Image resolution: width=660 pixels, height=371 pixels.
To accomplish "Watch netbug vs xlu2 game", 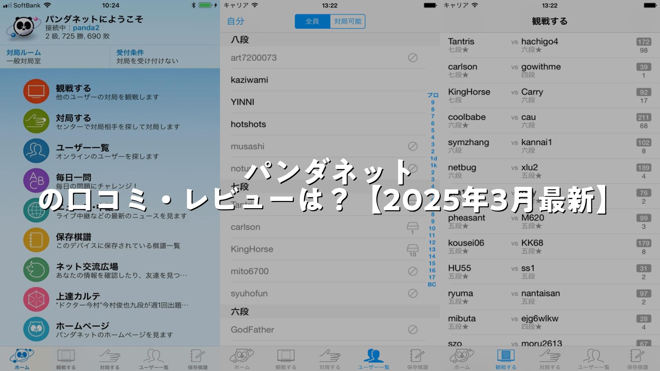I will pyautogui.click(x=550, y=171).
